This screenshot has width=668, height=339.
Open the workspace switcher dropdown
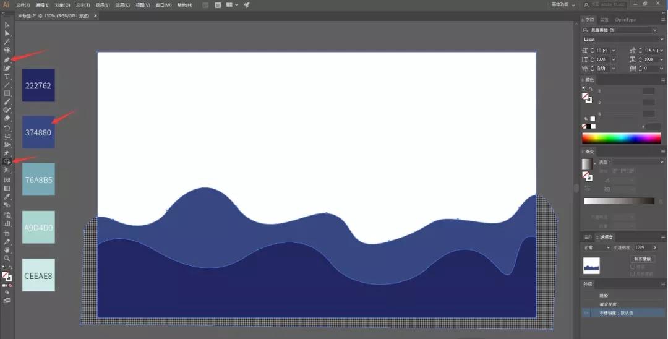(563, 5)
